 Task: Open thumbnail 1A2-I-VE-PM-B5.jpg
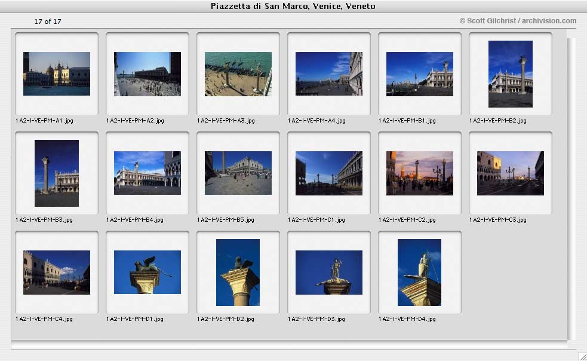click(x=238, y=173)
